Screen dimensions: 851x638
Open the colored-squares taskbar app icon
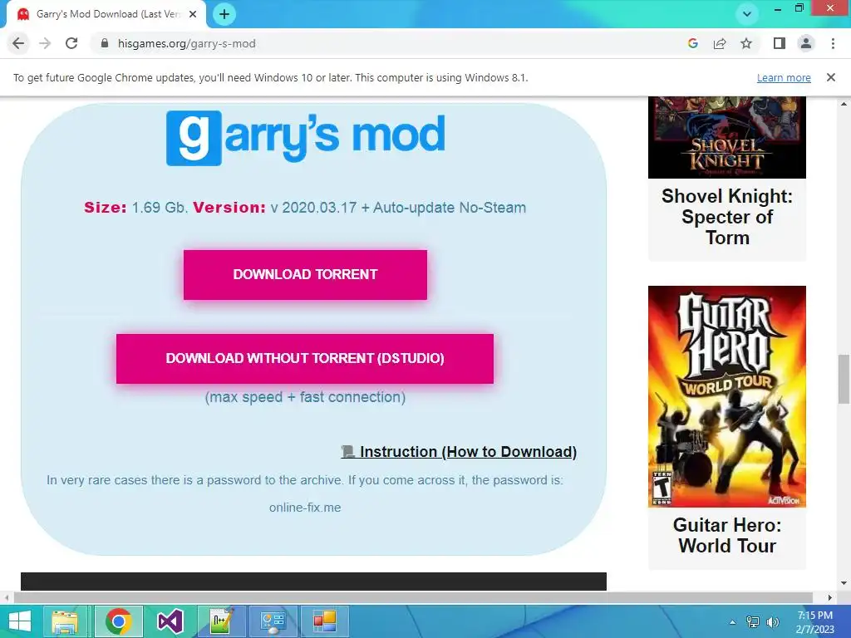point(325,621)
